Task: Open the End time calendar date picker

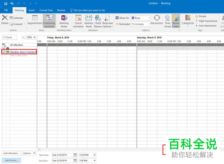Action: pyautogui.click(x=75, y=160)
